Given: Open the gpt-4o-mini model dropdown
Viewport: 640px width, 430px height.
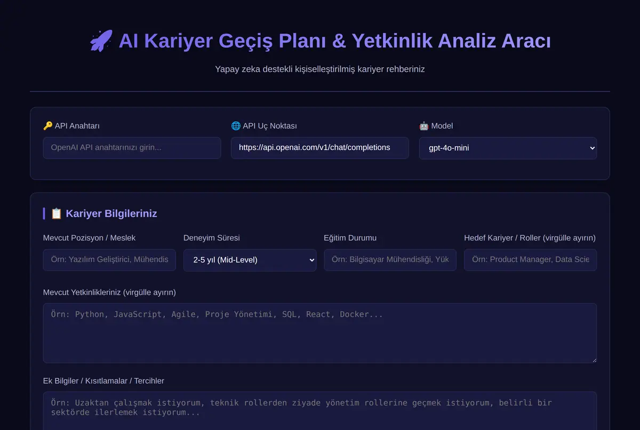Looking at the screenshot, I should pos(508,148).
